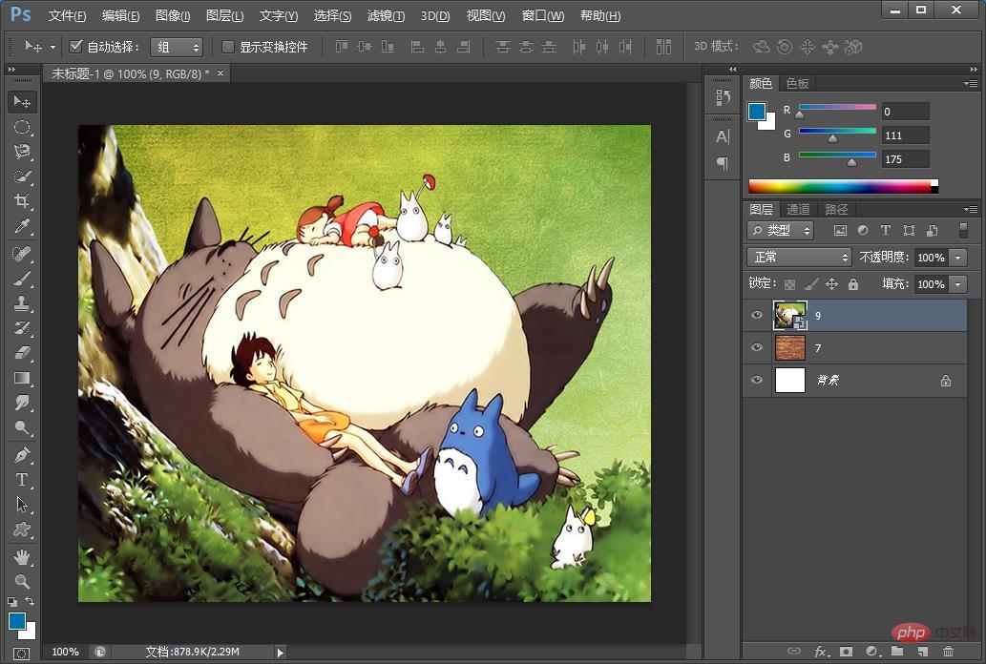
Task: Select the Dodge tool
Action: coord(22,427)
